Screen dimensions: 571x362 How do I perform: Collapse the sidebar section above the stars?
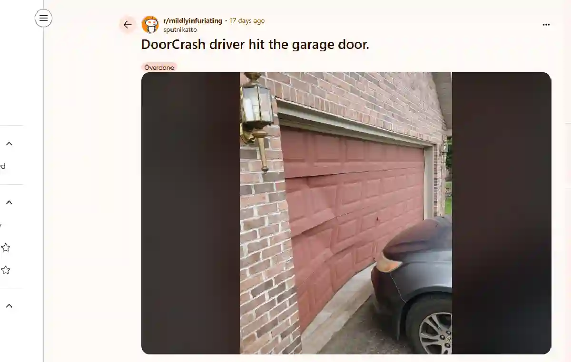(x=9, y=202)
